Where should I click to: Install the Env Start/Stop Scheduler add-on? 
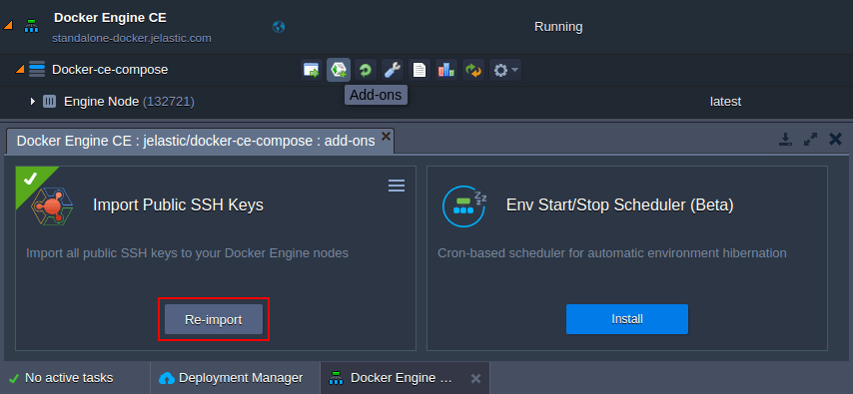point(627,319)
